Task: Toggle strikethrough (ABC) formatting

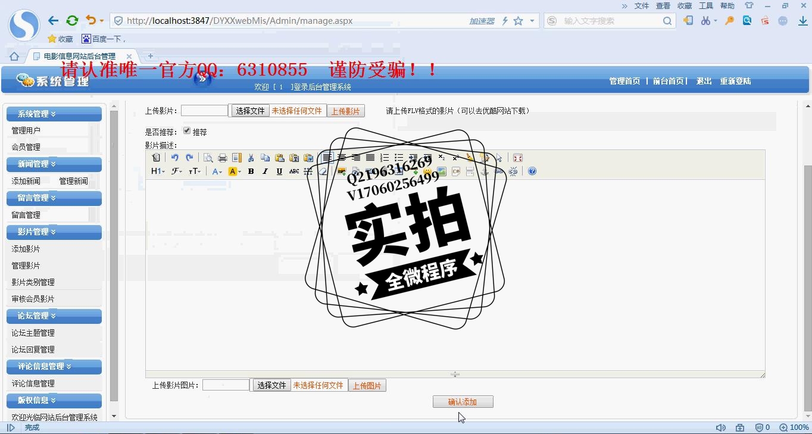Action: pos(293,171)
